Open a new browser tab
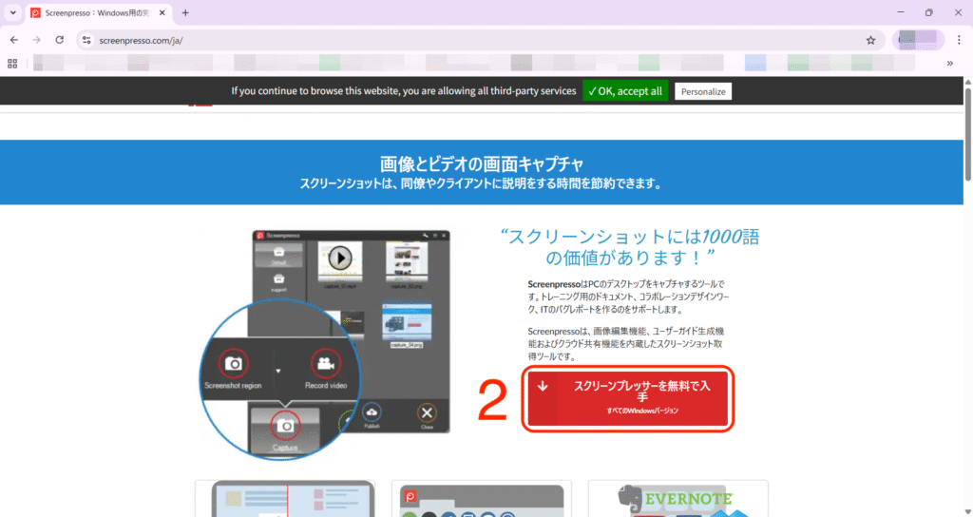Image resolution: width=973 pixels, height=517 pixels. tap(185, 12)
